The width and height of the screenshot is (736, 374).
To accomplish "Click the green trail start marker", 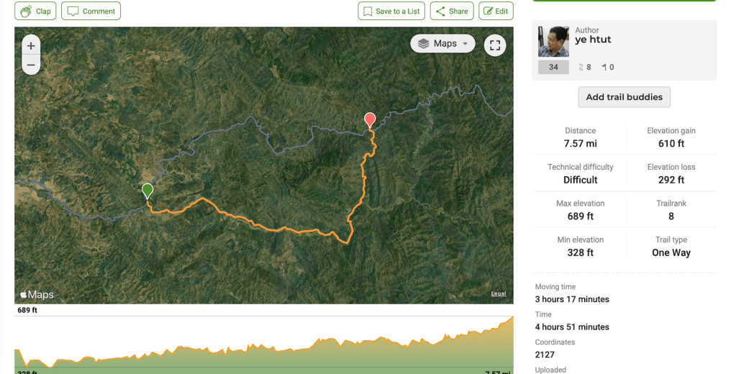I will pos(147,191).
